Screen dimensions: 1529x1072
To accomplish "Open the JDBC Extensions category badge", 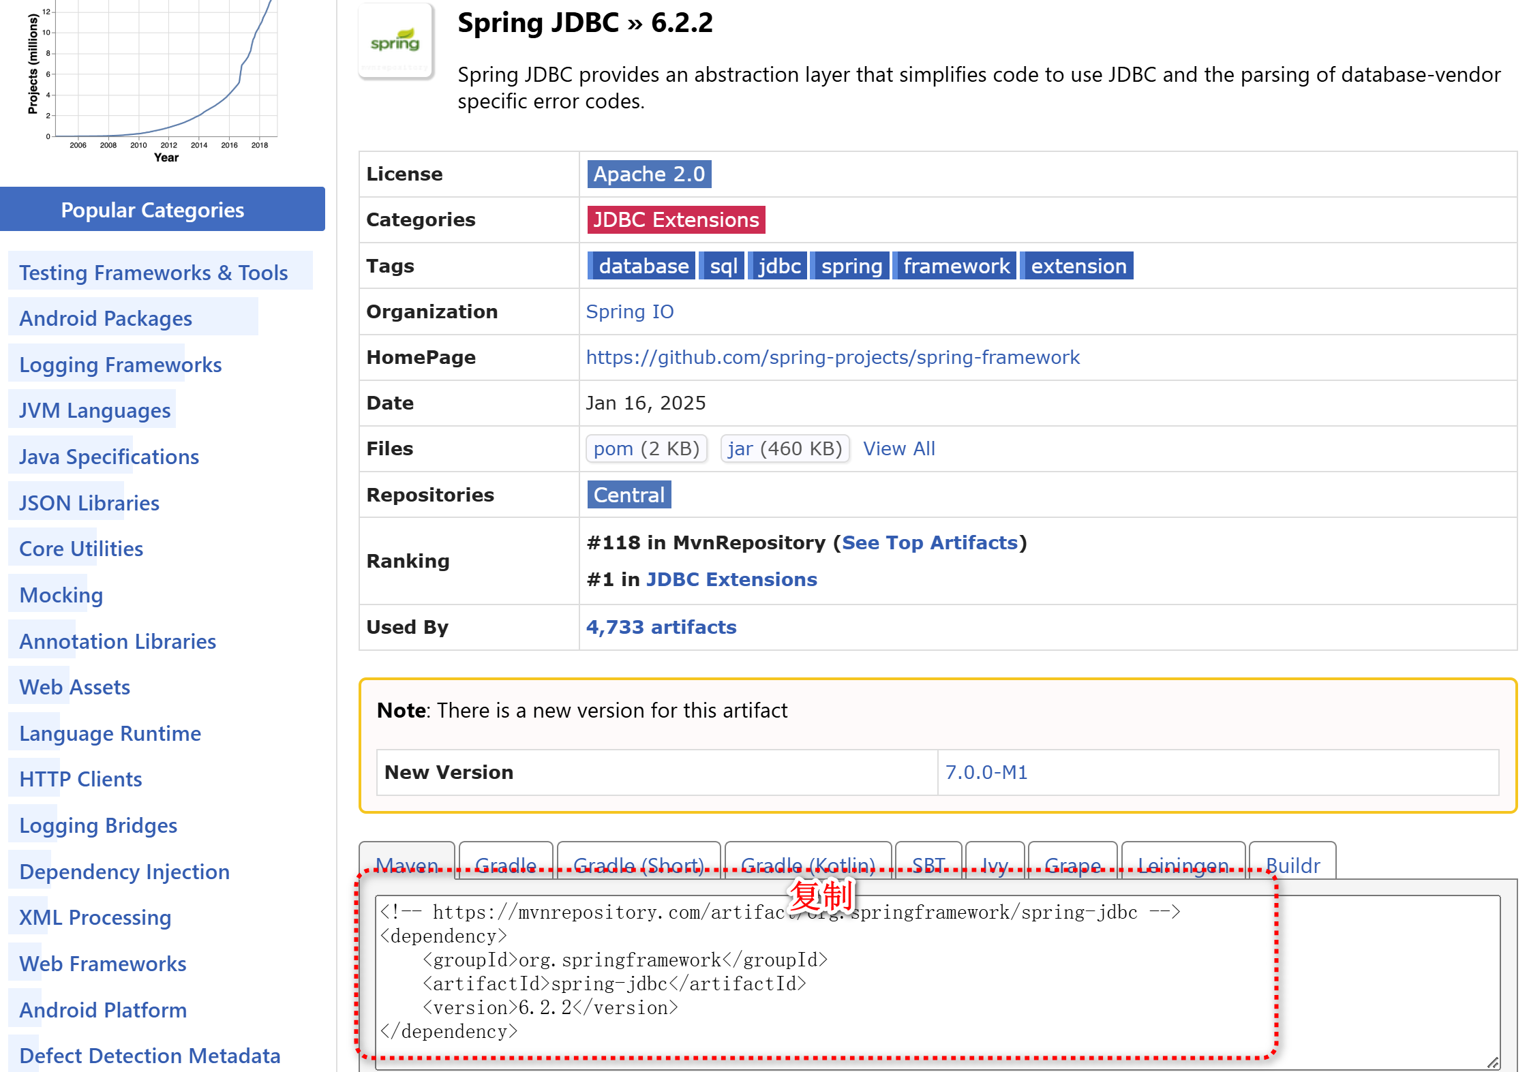I will 676,219.
